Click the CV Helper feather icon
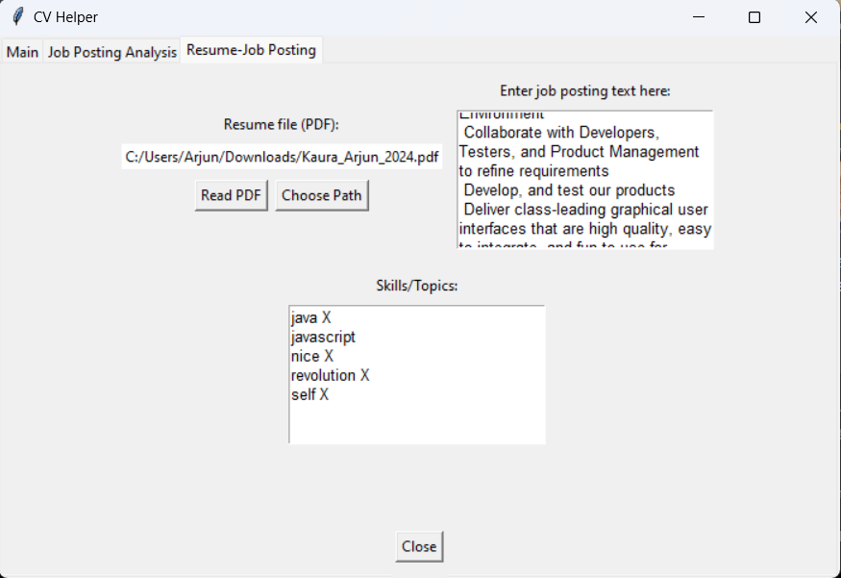The width and height of the screenshot is (841, 578). (16, 17)
